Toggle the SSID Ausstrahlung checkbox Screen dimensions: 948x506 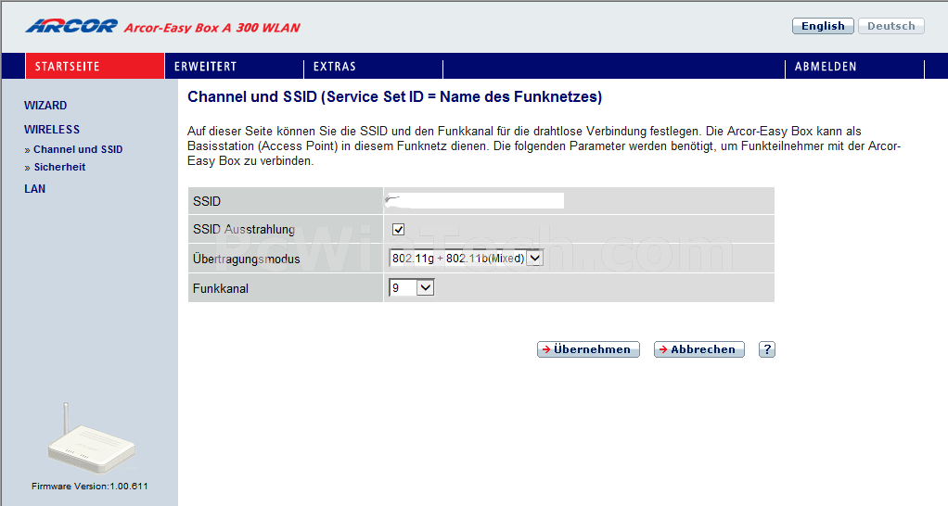click(x=398, y=230)
